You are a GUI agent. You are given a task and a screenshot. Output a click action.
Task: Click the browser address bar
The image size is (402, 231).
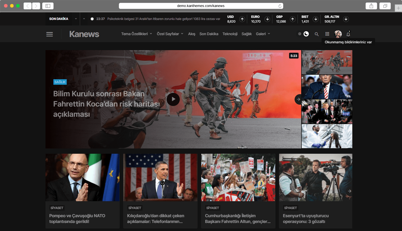click(x=201, y=6)
